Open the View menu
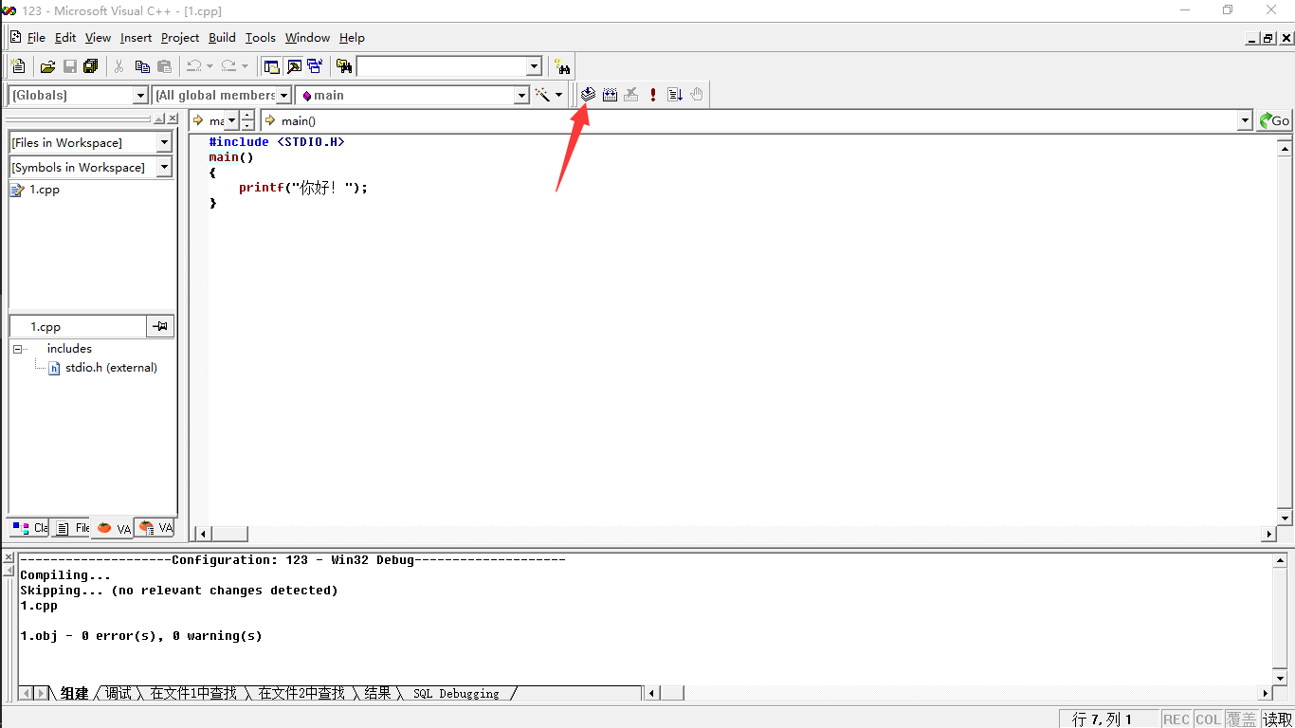The height and width of the screenshot is (728, 1295). 98,38
